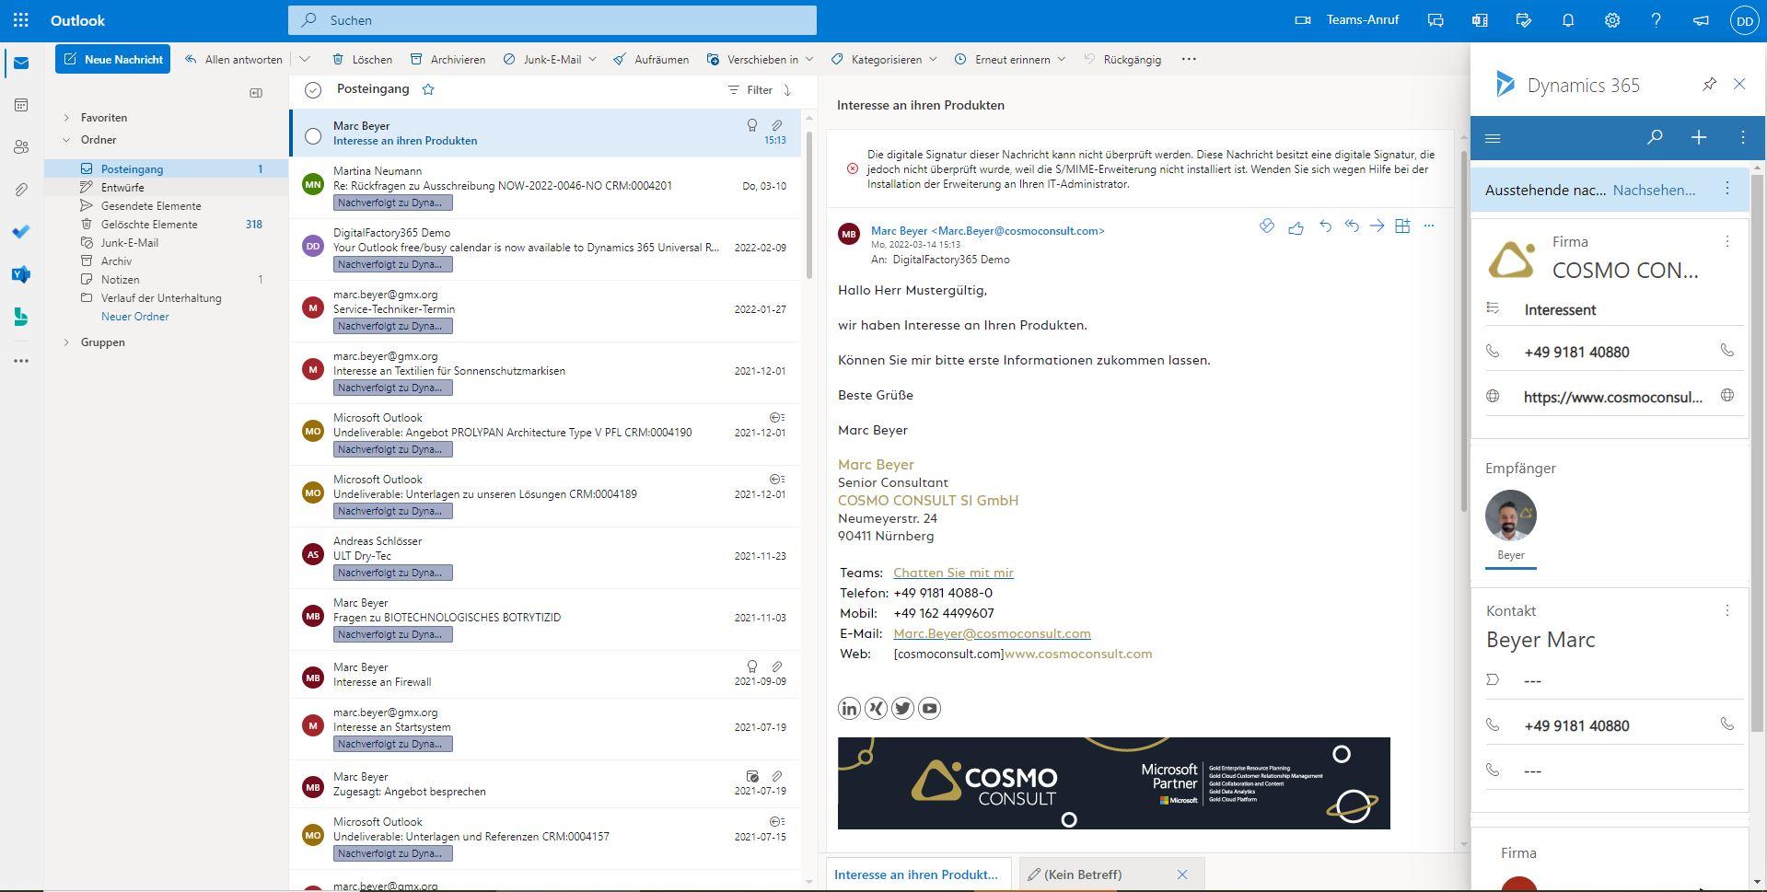This screenshot has height=892, width=1767.
Task: Click the message list scrollbar
Action: pos(809,207)
